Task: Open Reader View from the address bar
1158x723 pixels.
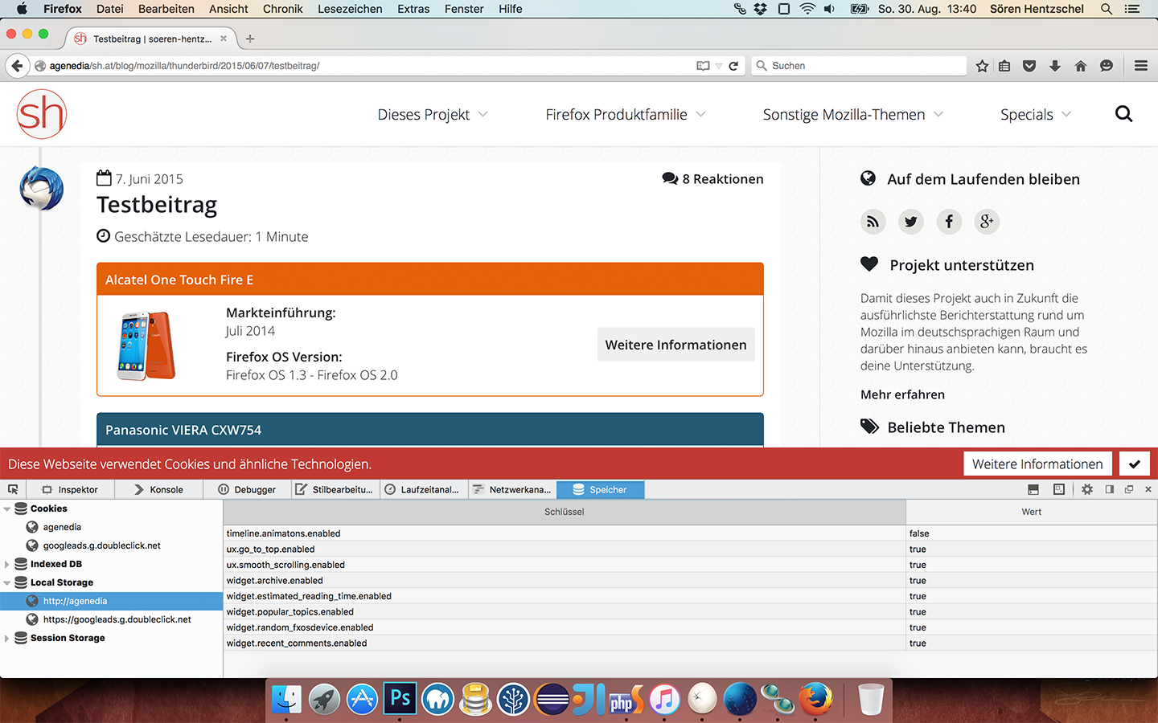Action: click(x=703, y=66)
